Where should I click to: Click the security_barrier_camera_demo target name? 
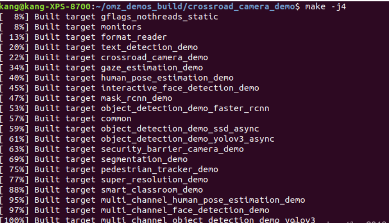click(172, 149)
